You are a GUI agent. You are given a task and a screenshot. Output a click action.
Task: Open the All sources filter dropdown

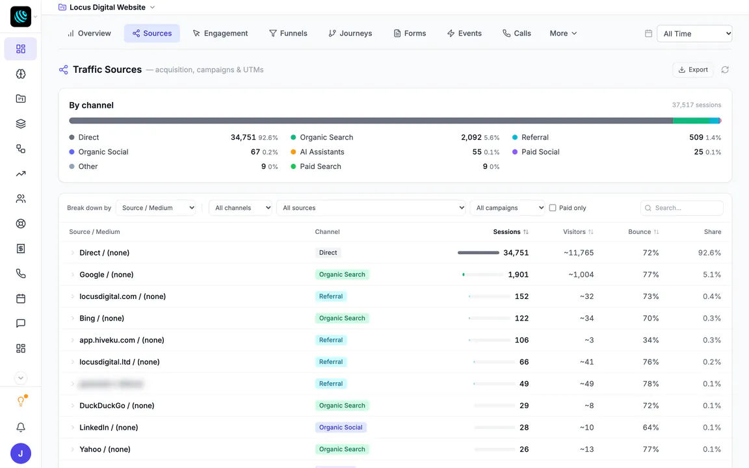371,208
